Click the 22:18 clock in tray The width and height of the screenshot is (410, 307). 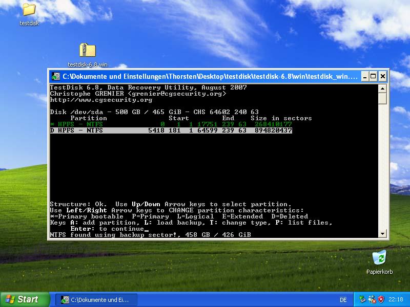[x=396, y=299]
